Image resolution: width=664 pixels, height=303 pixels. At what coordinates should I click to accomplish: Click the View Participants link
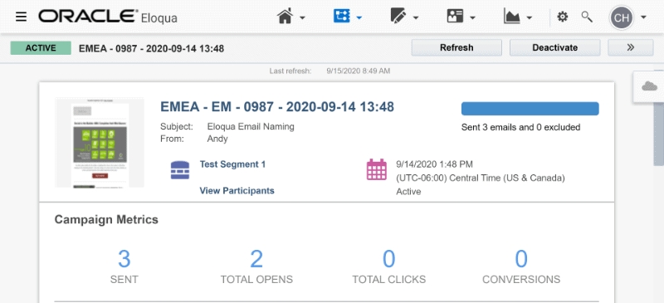(237, 191)
